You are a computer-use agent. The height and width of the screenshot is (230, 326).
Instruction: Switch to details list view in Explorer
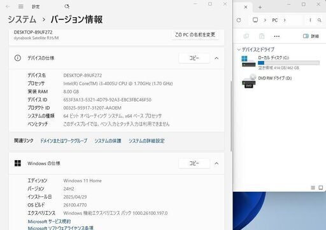tap(313, 187)
